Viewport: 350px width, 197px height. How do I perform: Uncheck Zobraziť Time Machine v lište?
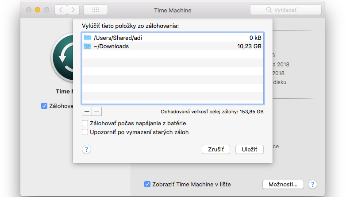coord(147,184)
